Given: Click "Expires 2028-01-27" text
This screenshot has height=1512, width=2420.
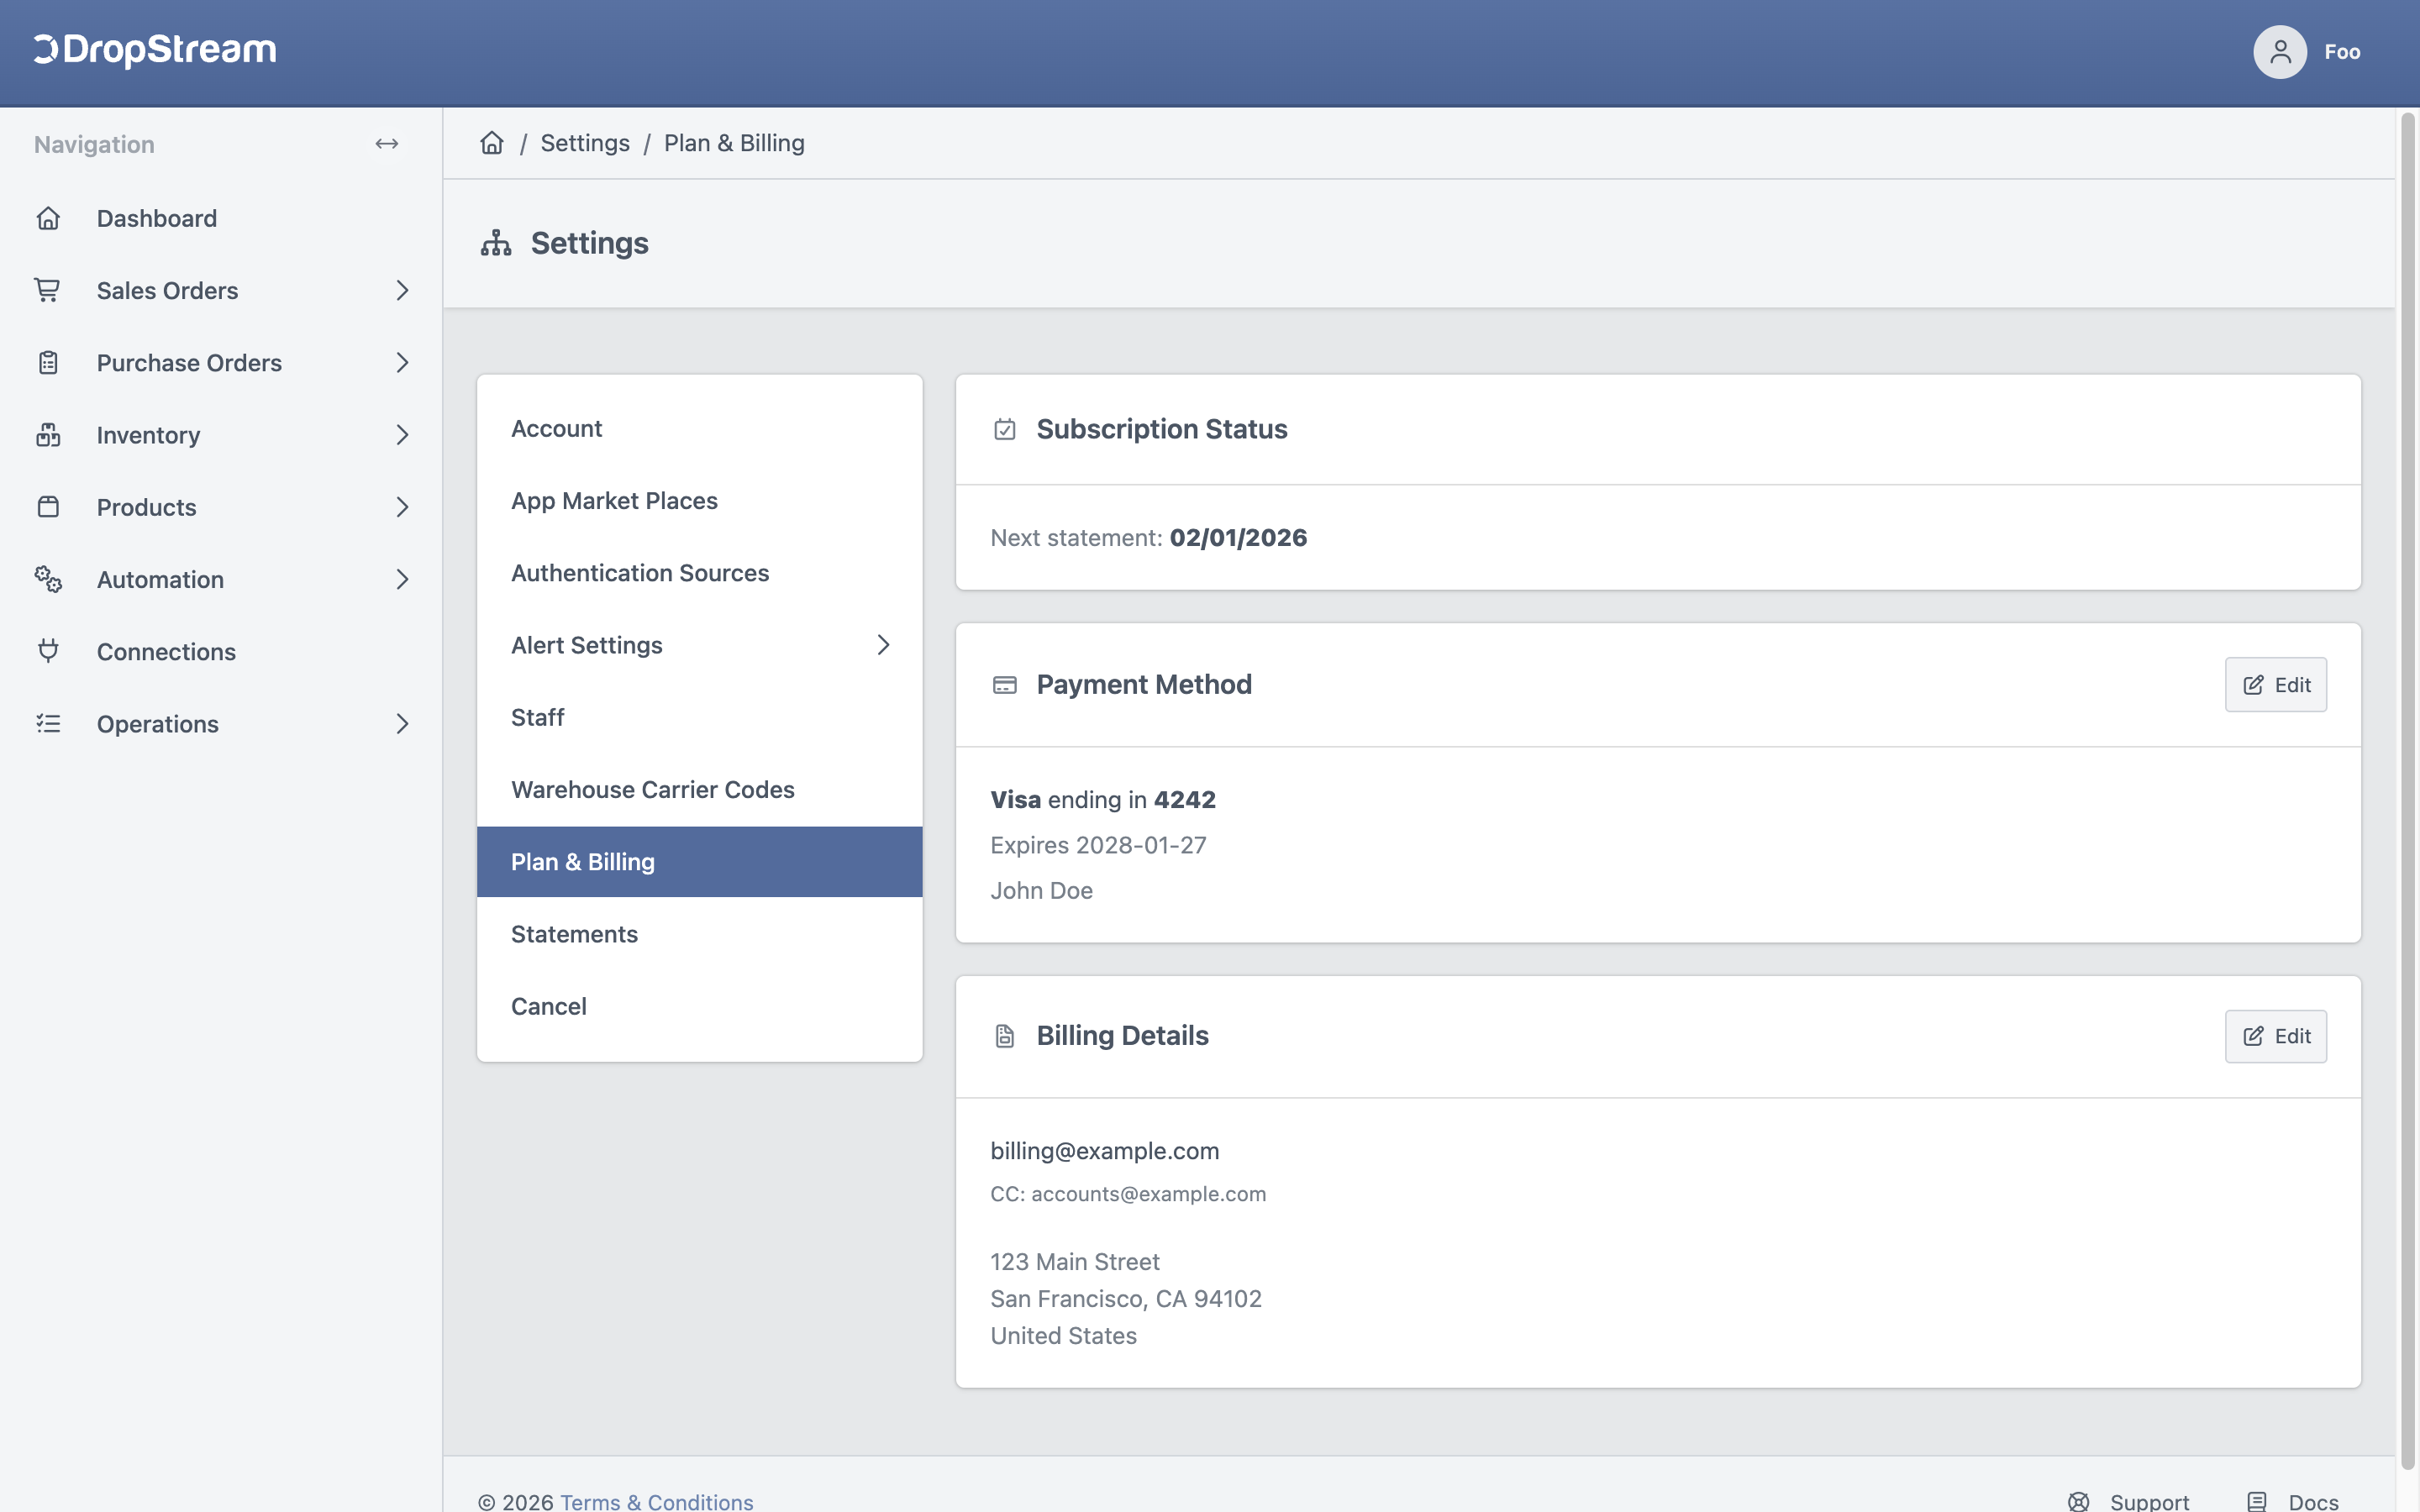Looking at the screenshot, I should coord(1098,845).
